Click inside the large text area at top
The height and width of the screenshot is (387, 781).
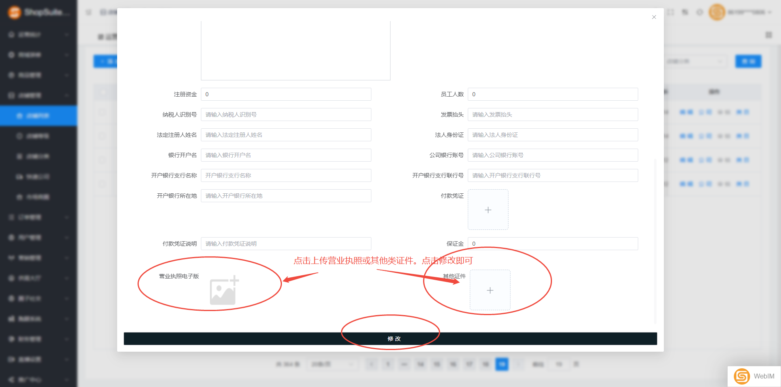pos(295,51)
